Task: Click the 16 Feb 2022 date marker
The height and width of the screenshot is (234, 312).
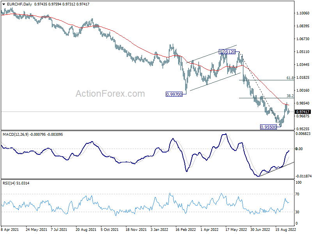Action: click(x=186, y=229)
